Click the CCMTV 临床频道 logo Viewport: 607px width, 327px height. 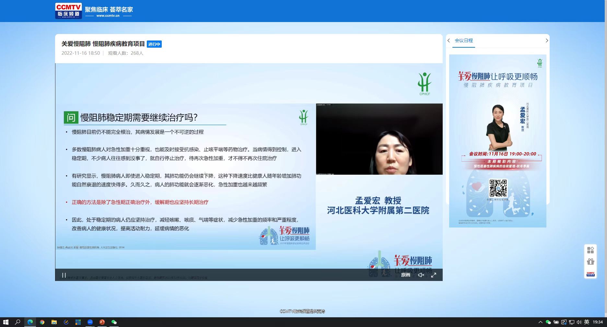click(68, 11)
